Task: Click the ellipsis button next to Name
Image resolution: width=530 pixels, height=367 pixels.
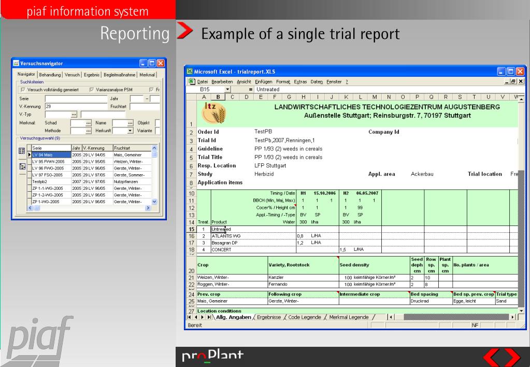Action: tap(130, 123)
